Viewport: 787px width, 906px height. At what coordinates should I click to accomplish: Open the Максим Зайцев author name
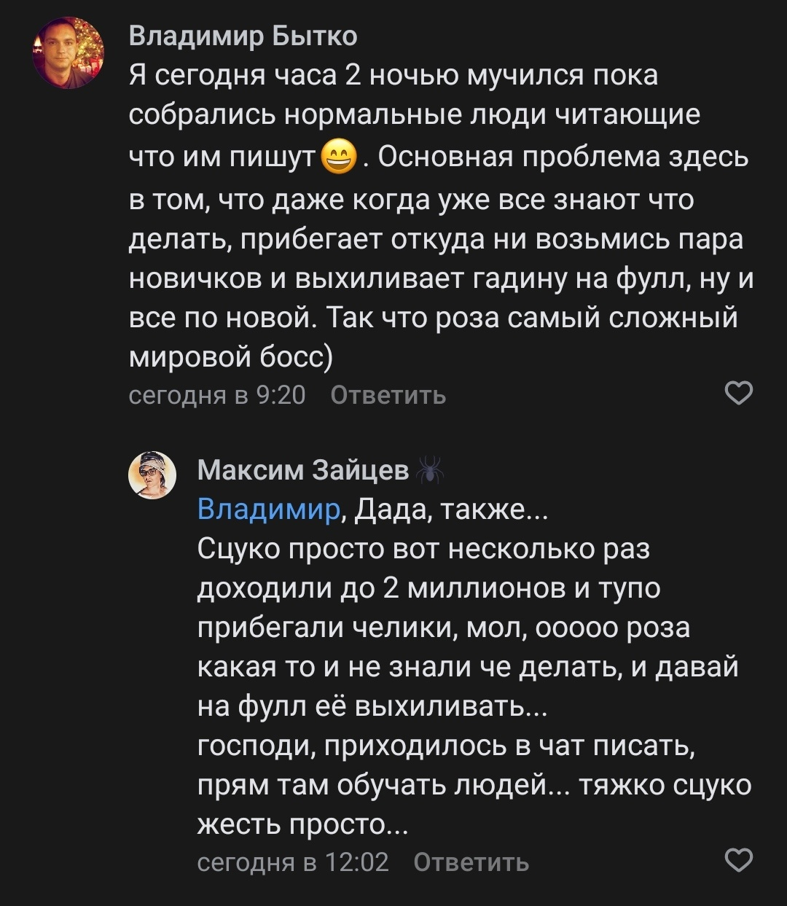coord(303,471)
